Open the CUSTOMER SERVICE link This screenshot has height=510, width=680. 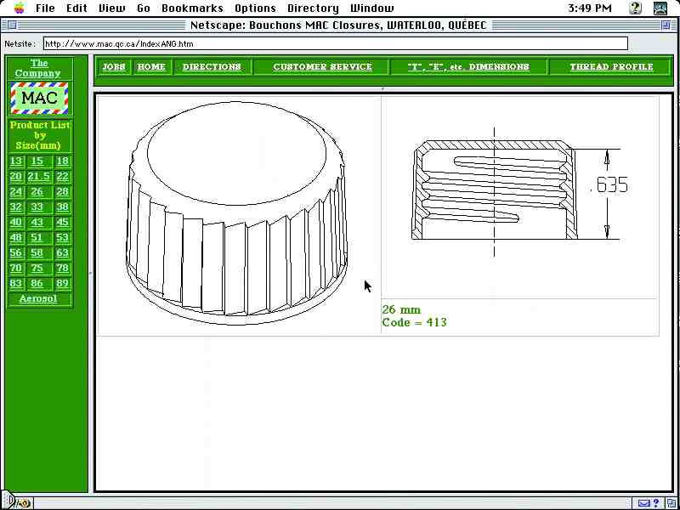coord(322,67)
